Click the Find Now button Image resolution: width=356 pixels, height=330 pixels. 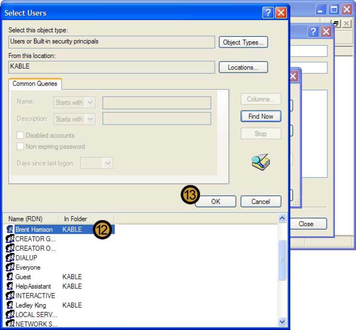[261, 116]
